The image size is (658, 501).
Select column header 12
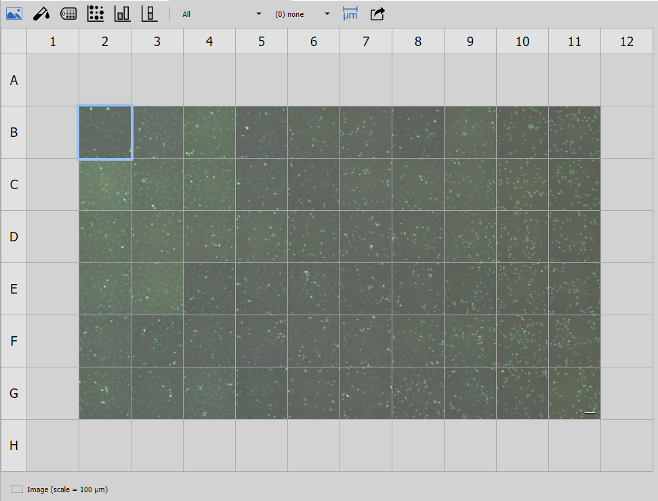click(x=627, y=41)
